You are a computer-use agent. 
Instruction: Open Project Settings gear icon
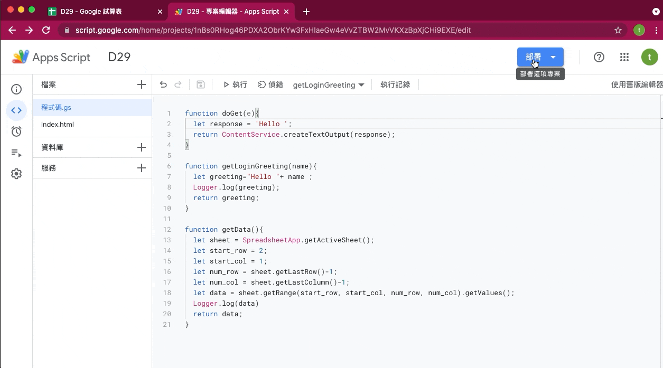pyautogui.click(x=16, y=174)
